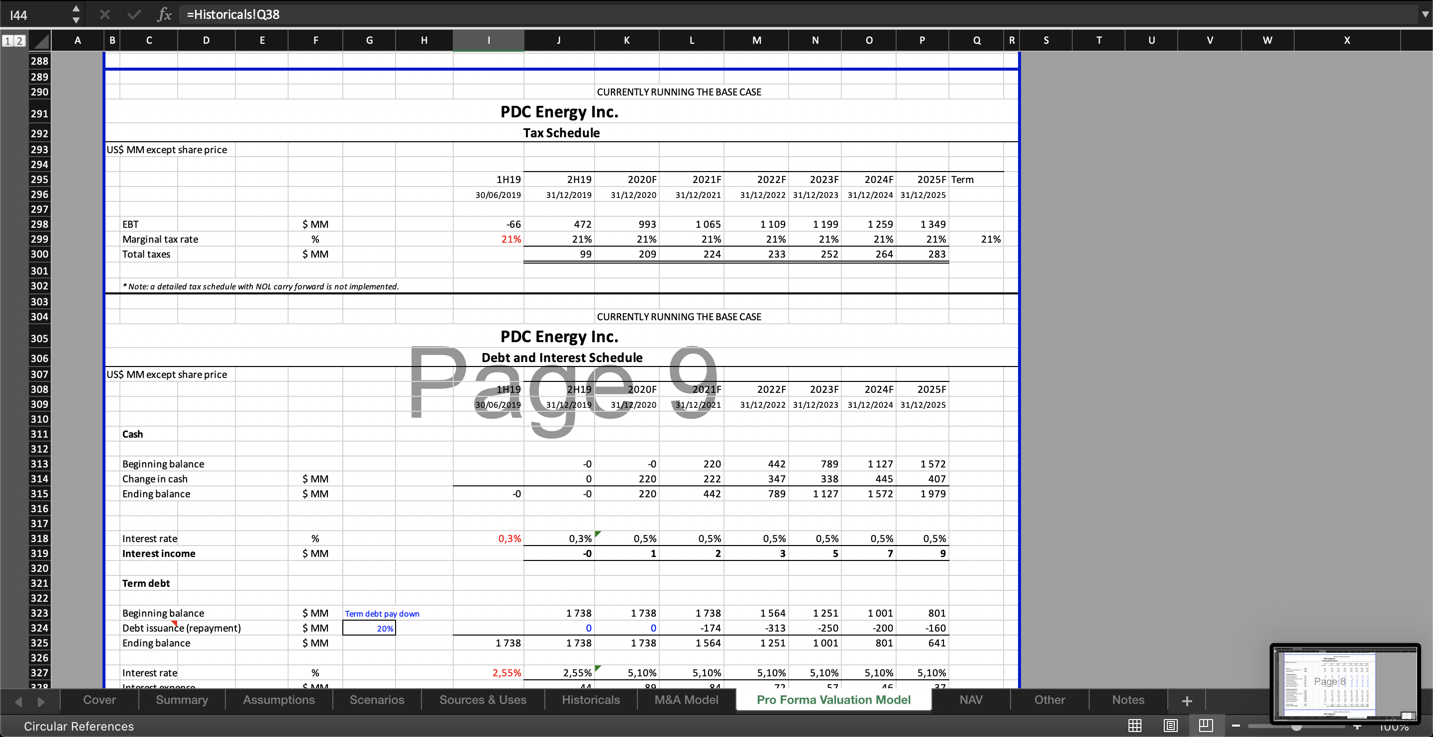The image size is (1433, 737).
Task: Click the cancel X in formula bar
Action: tap(104, 14)
